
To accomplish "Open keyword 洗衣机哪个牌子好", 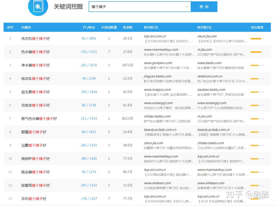I will point(35,39).
